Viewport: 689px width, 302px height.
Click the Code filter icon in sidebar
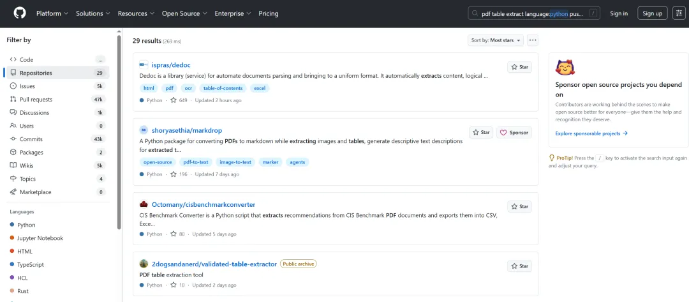point(13,59)
